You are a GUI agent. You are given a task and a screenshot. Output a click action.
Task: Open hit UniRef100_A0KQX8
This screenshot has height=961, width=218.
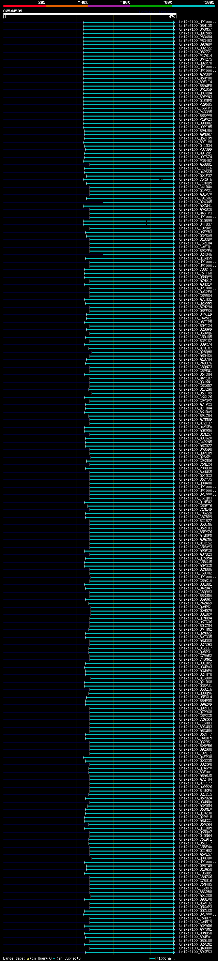(195, 209)
